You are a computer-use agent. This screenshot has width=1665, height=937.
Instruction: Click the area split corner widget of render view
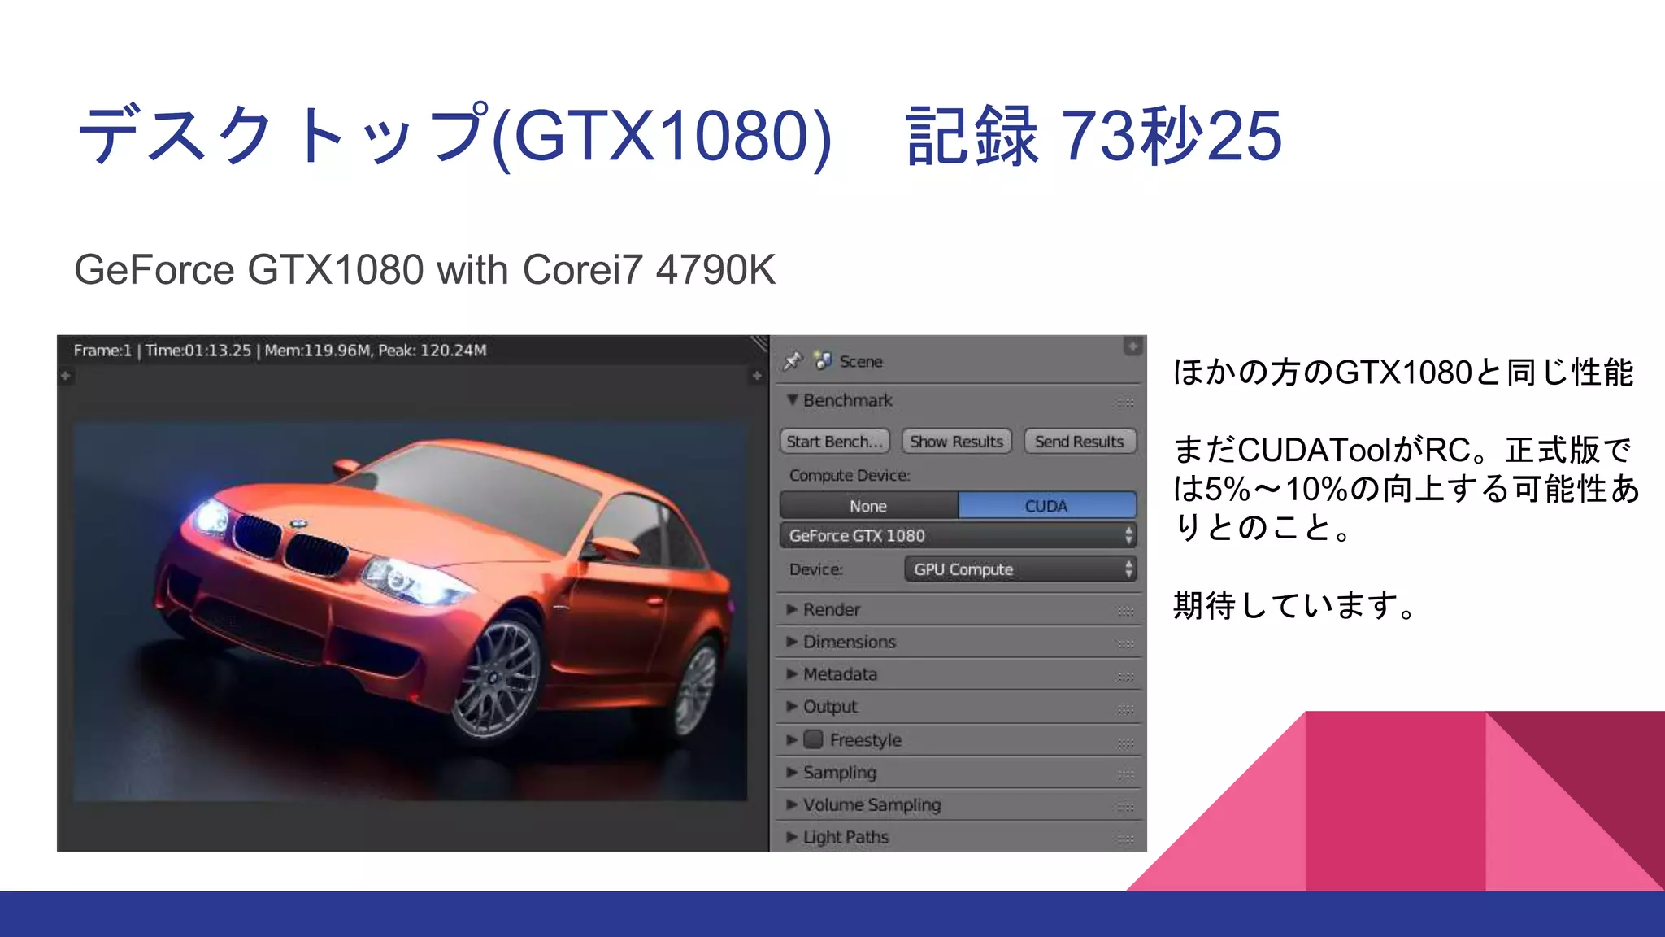[759, 344]
